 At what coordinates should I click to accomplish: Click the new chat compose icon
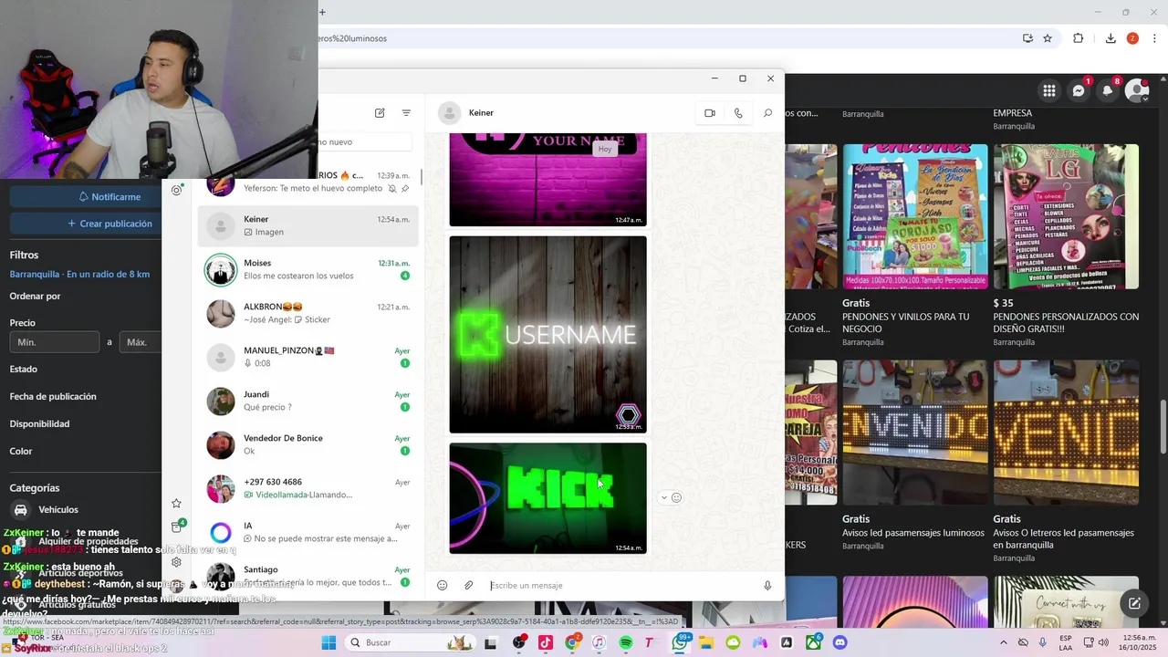(380, 113)
